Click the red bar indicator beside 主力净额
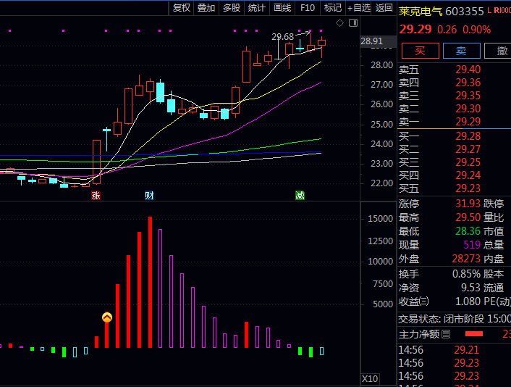Image resolution: width=511 pixels, height=387 pixels. (474, 334)
